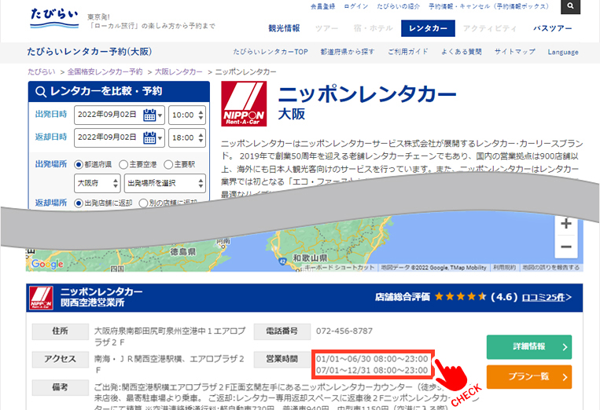Open 都道府県から探す menu item
The image size is (600, 410).
point(348,52)
